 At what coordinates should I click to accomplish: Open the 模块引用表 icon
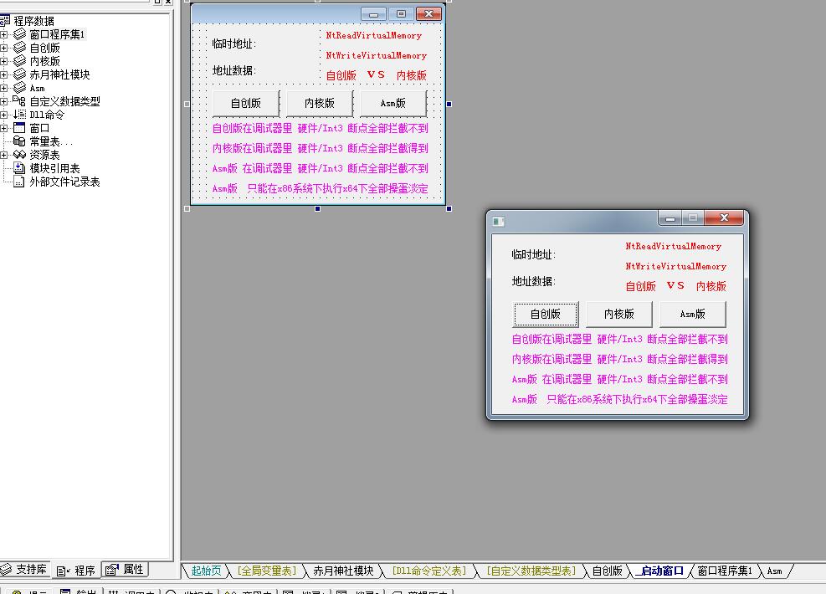19,168
